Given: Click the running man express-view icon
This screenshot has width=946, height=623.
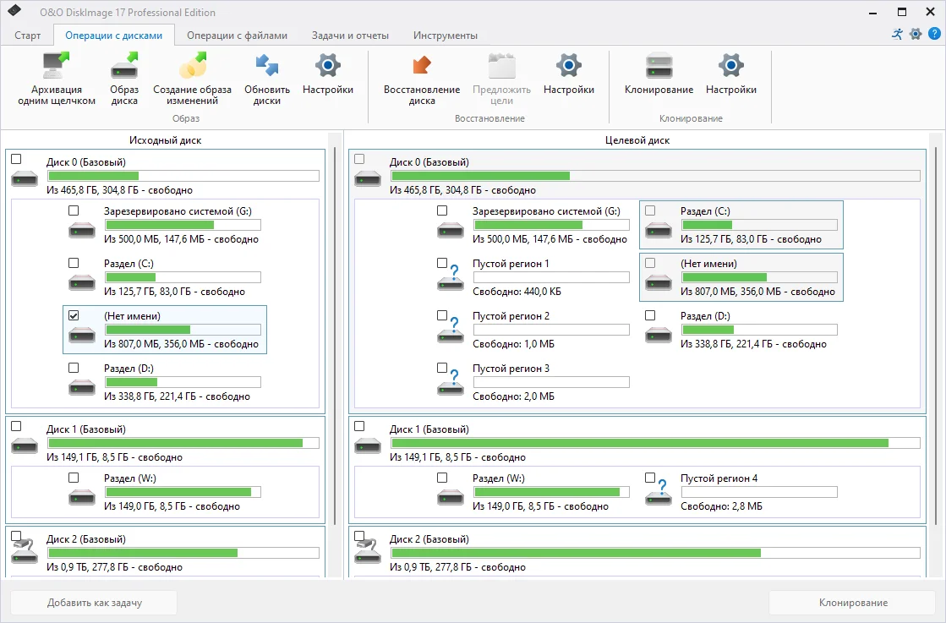Looking at the screenshot, I should point(898,34).
